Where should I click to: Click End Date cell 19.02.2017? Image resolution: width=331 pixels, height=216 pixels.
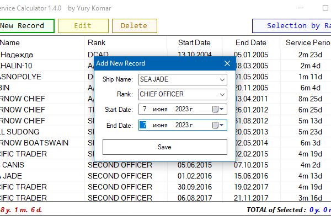pos(251,187)
